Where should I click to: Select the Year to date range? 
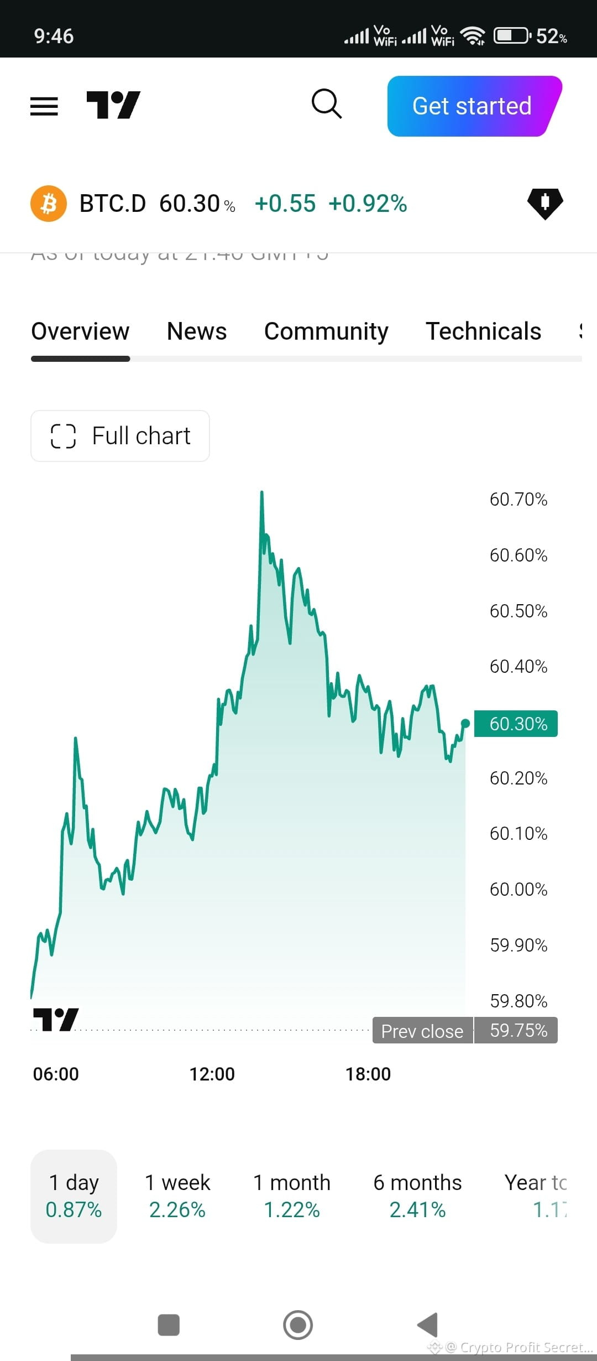tap(536, 1196)
